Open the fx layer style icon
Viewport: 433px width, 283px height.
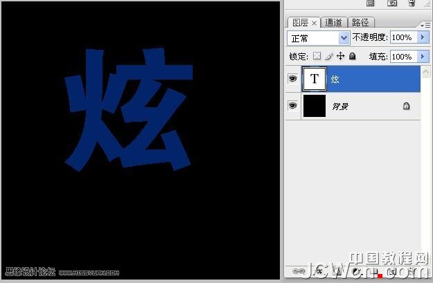pos(319,271)
